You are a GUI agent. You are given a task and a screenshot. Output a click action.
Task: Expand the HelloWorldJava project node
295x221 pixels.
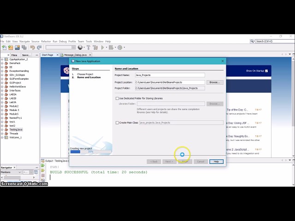point(2,87)
